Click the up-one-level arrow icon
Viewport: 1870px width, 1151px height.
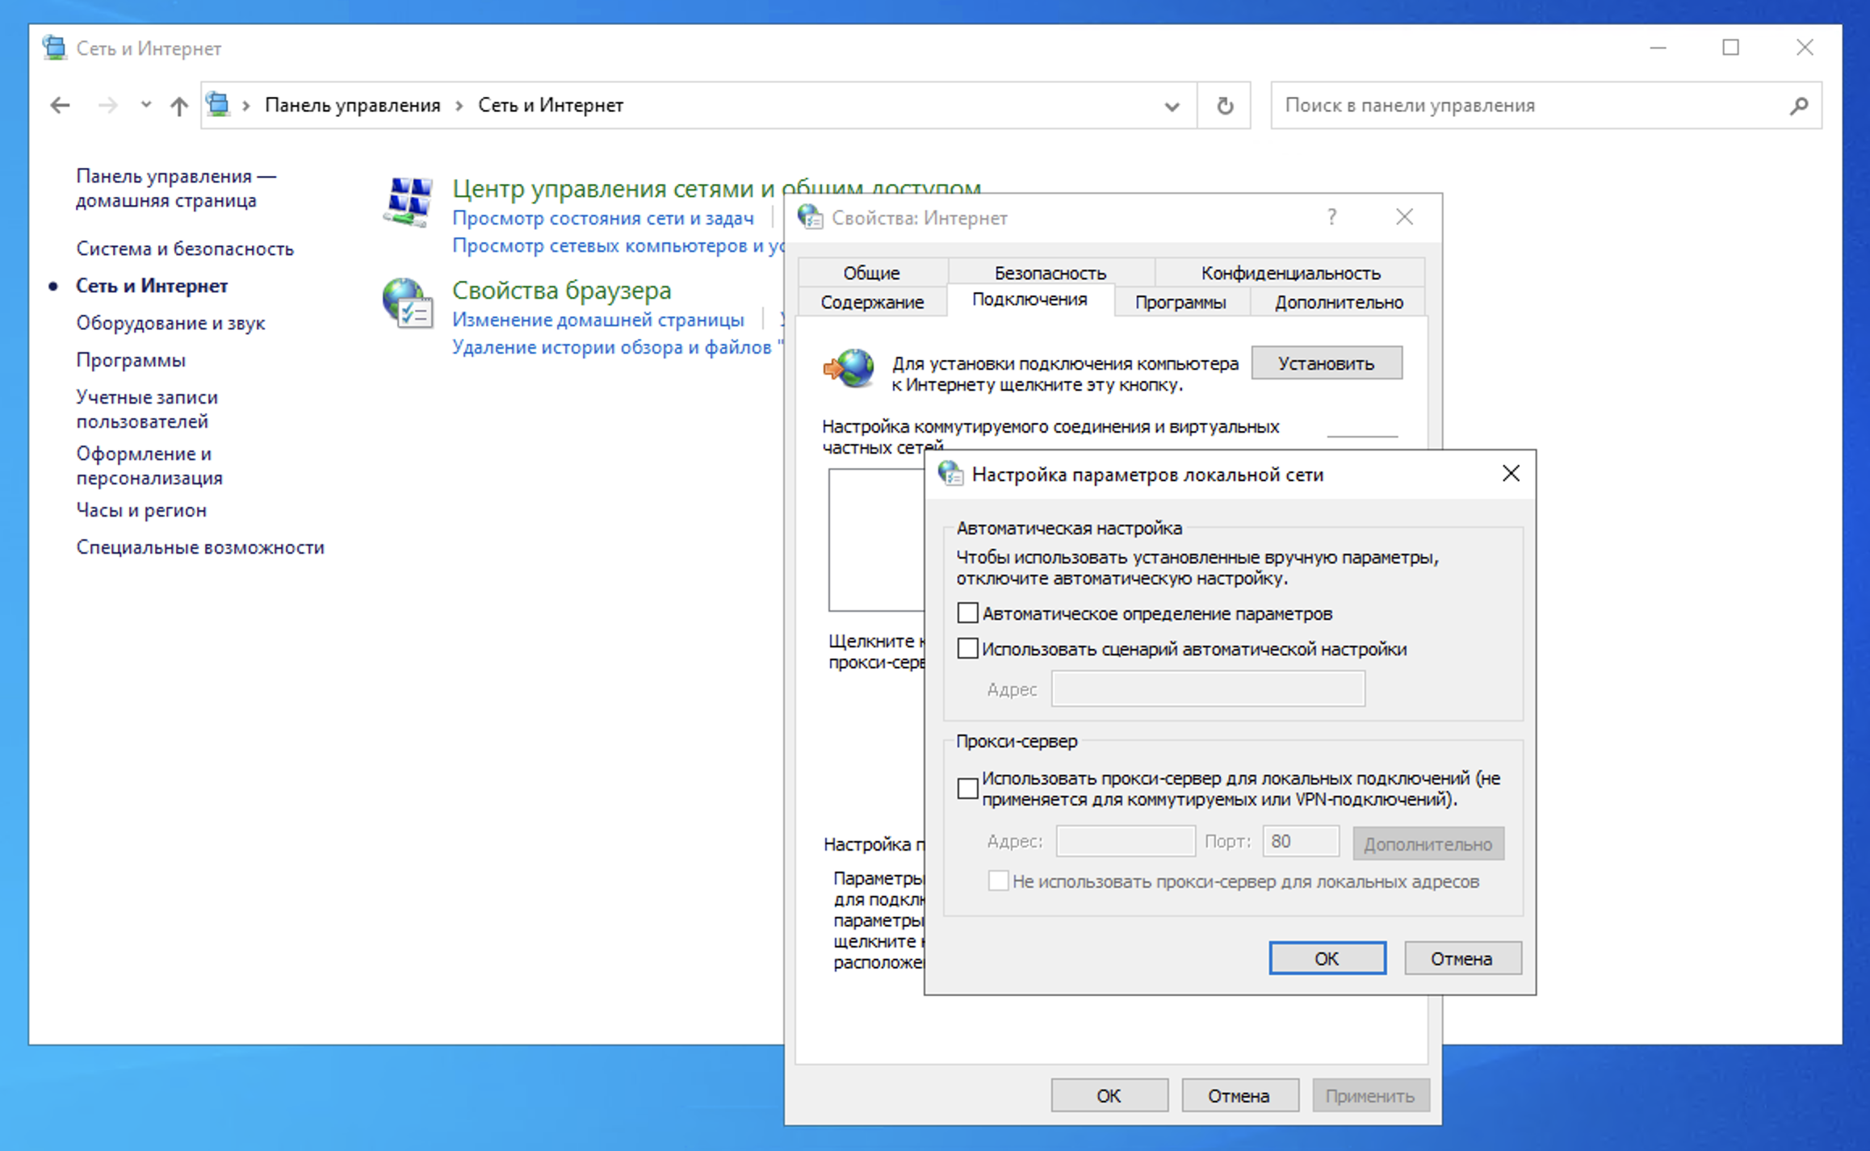(x=179, y=106)
